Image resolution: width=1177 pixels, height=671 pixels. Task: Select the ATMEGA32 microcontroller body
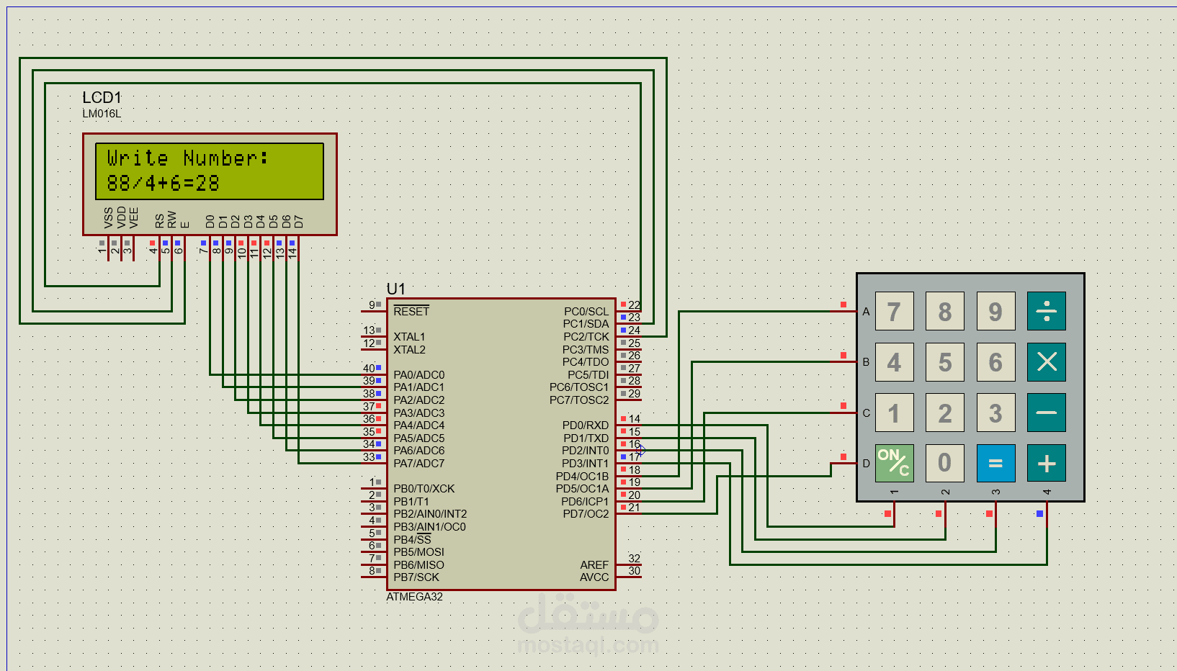click(x=501, y=444)
